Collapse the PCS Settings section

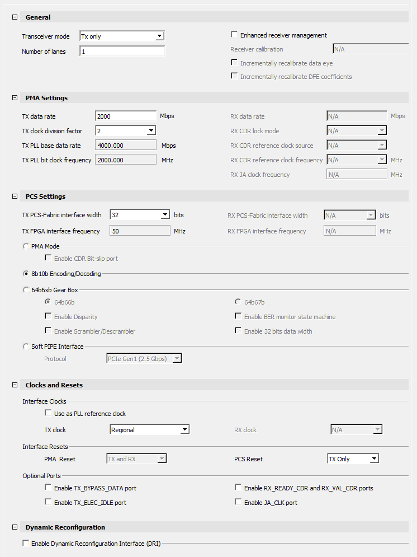[15, 196]
